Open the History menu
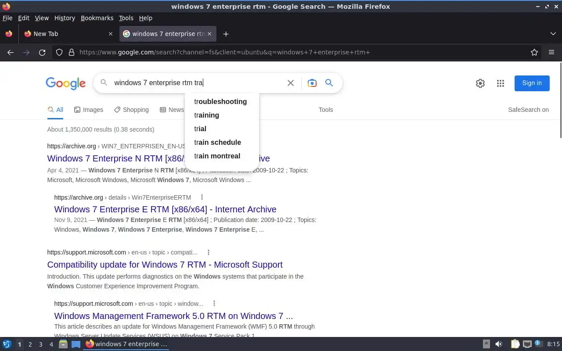562x351 pixels. click(x=65, y=18)
